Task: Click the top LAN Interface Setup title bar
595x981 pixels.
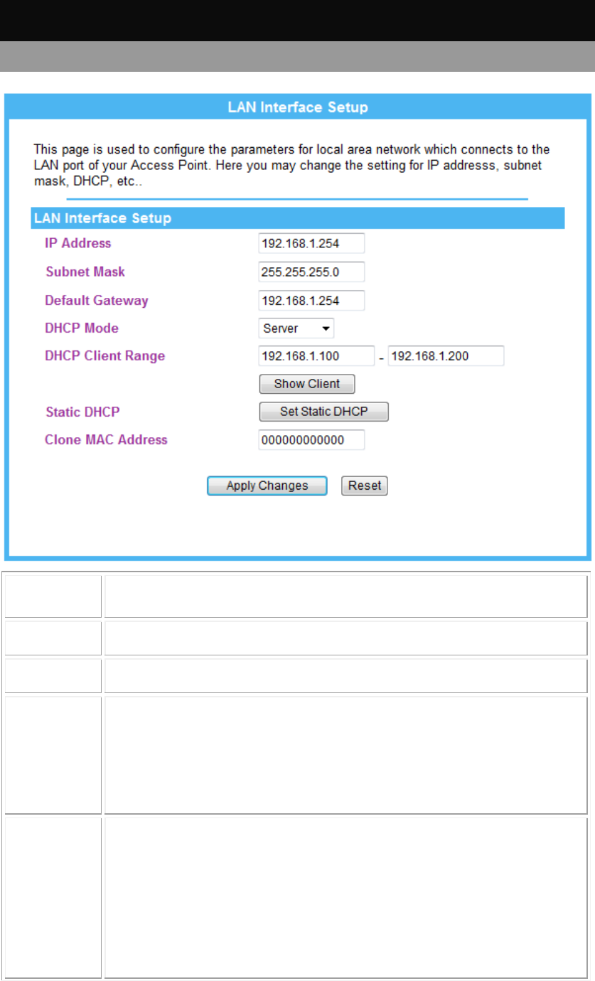Action: [x=298, y=108]
